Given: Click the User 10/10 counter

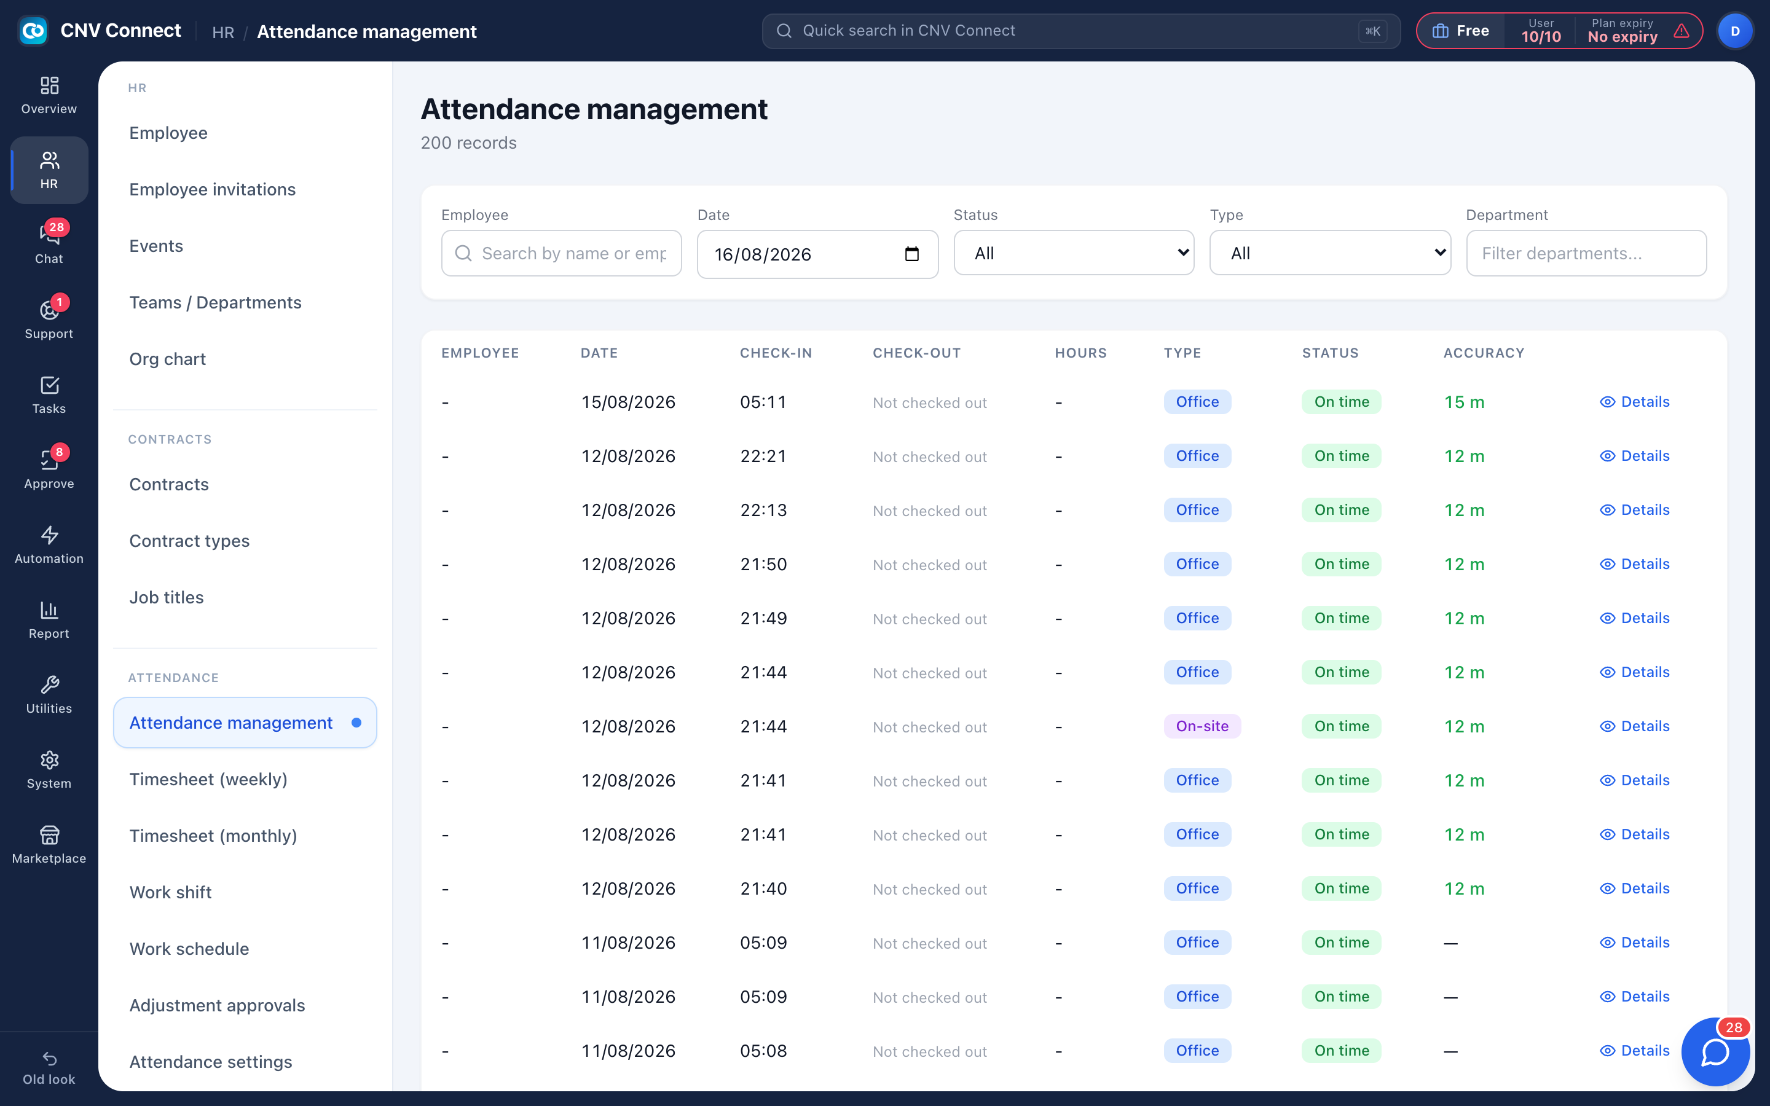Looking at the screenshot, I should 1541,31.
